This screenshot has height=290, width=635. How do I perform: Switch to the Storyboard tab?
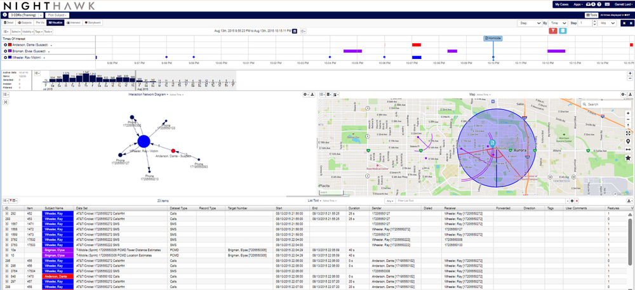92,23
